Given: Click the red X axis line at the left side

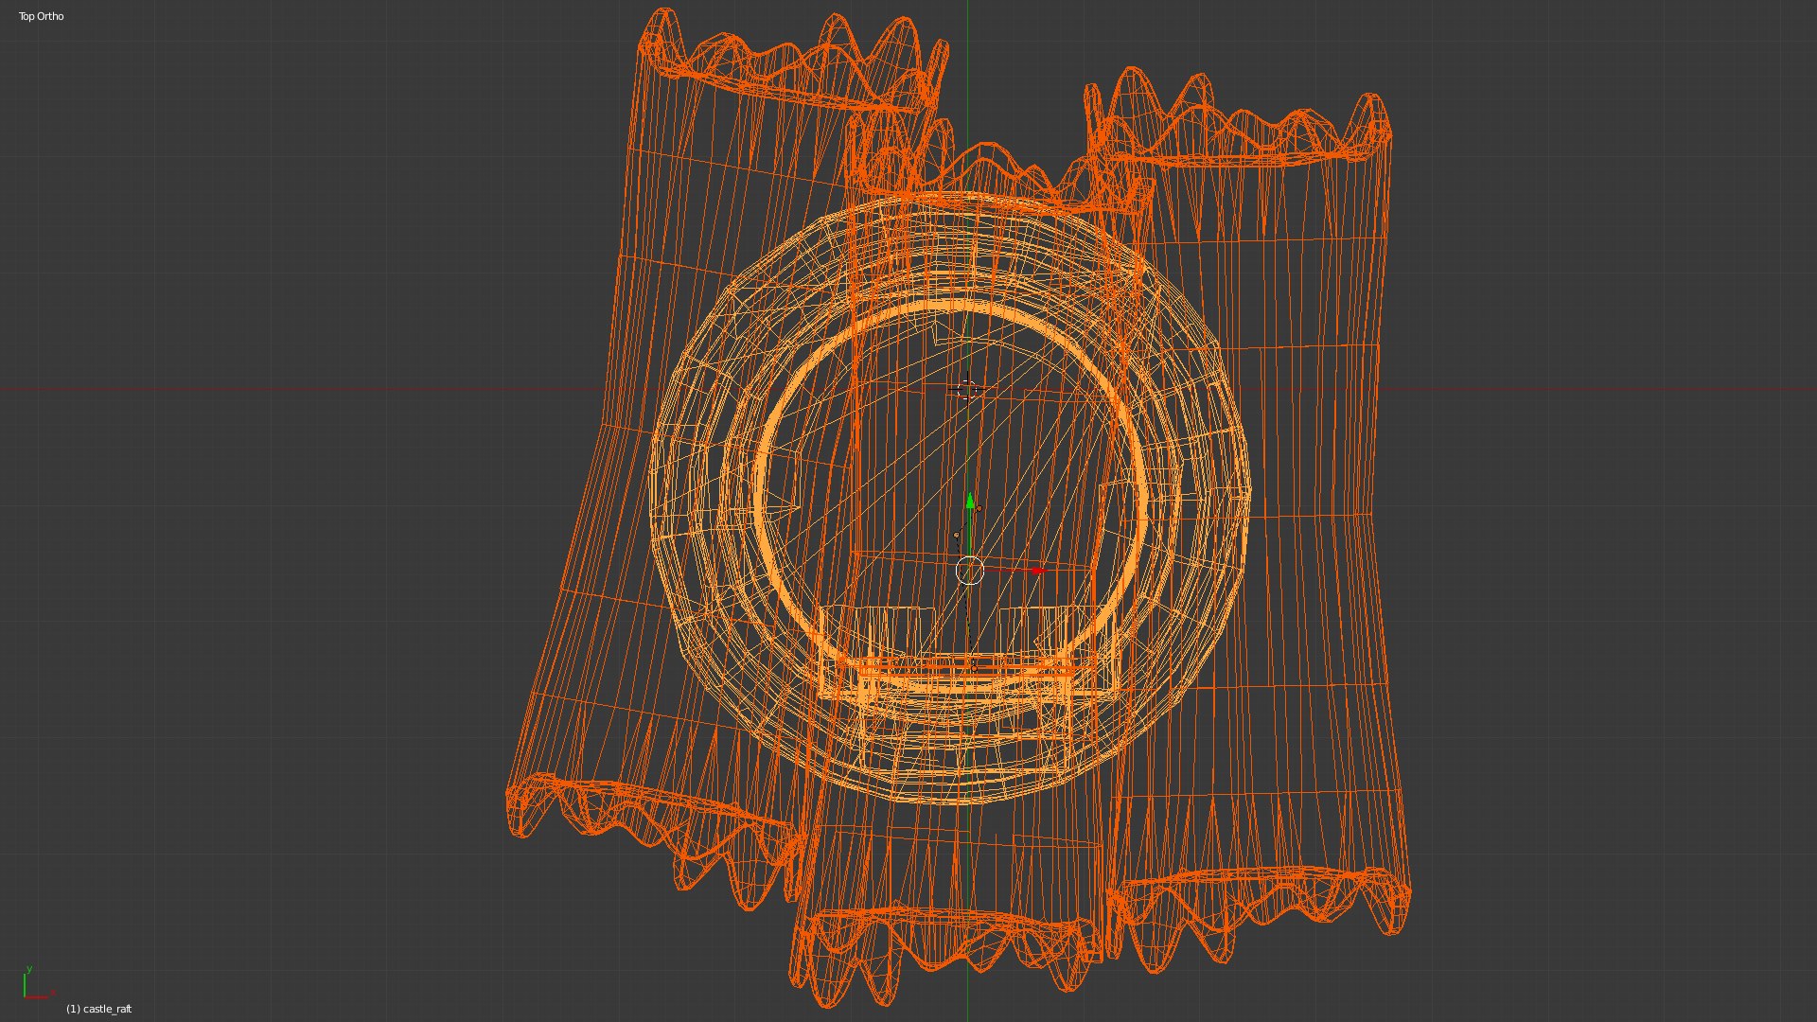Looking at the screenshot, I should pyautogui.click(x=189, y=389).
